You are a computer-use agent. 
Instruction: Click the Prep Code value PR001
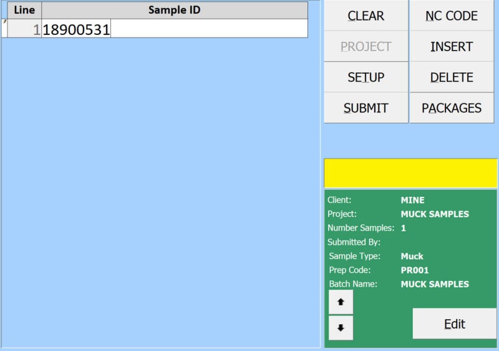(x=415, y=270)
